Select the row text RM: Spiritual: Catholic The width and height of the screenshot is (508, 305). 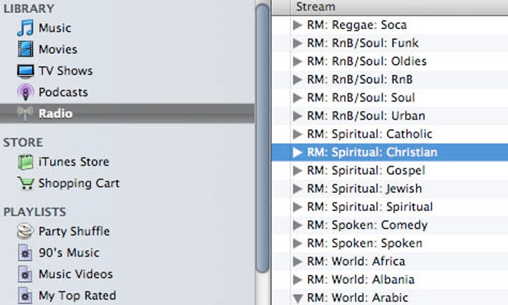(370, 134)
